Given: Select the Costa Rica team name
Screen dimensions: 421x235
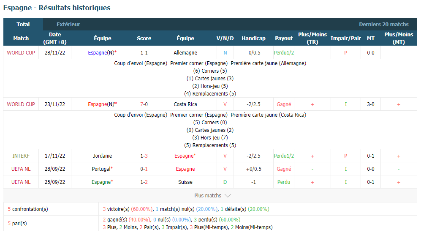Looking at the screenshot, I should pos(185,104).
